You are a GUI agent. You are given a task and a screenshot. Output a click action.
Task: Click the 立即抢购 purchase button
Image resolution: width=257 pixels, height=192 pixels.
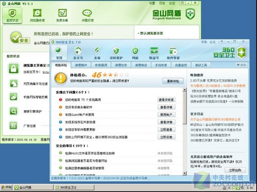[x=235, y=170]
